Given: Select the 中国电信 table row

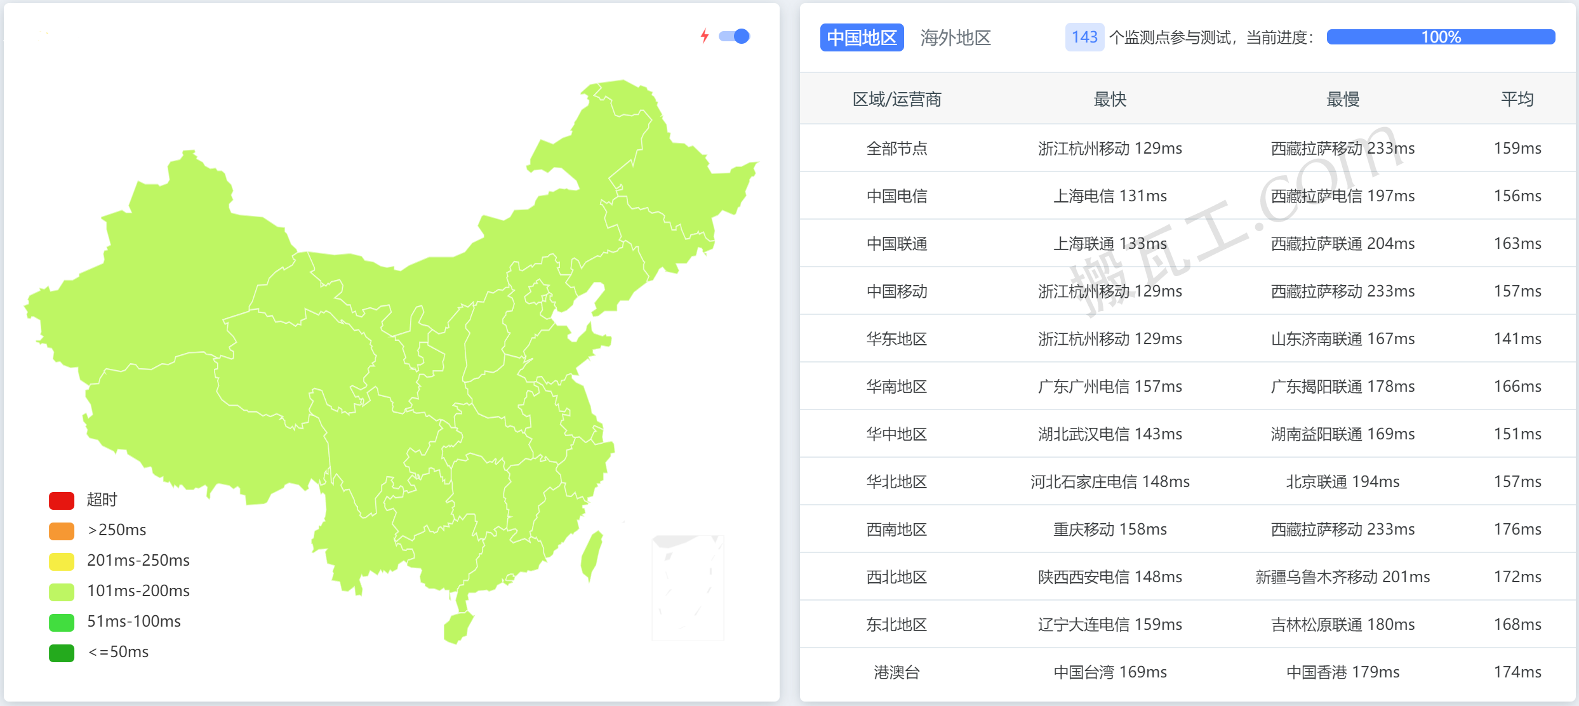Looking at the screenshot, I should [x=896, y=196].
